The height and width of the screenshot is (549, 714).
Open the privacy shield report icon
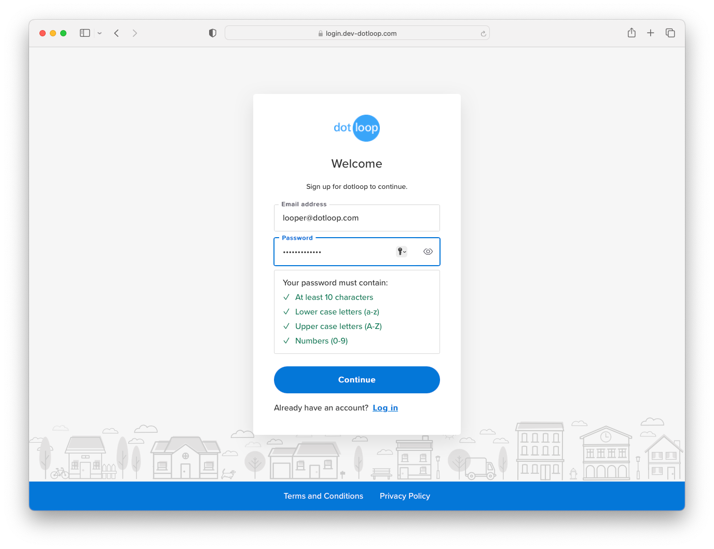[212, 33]
